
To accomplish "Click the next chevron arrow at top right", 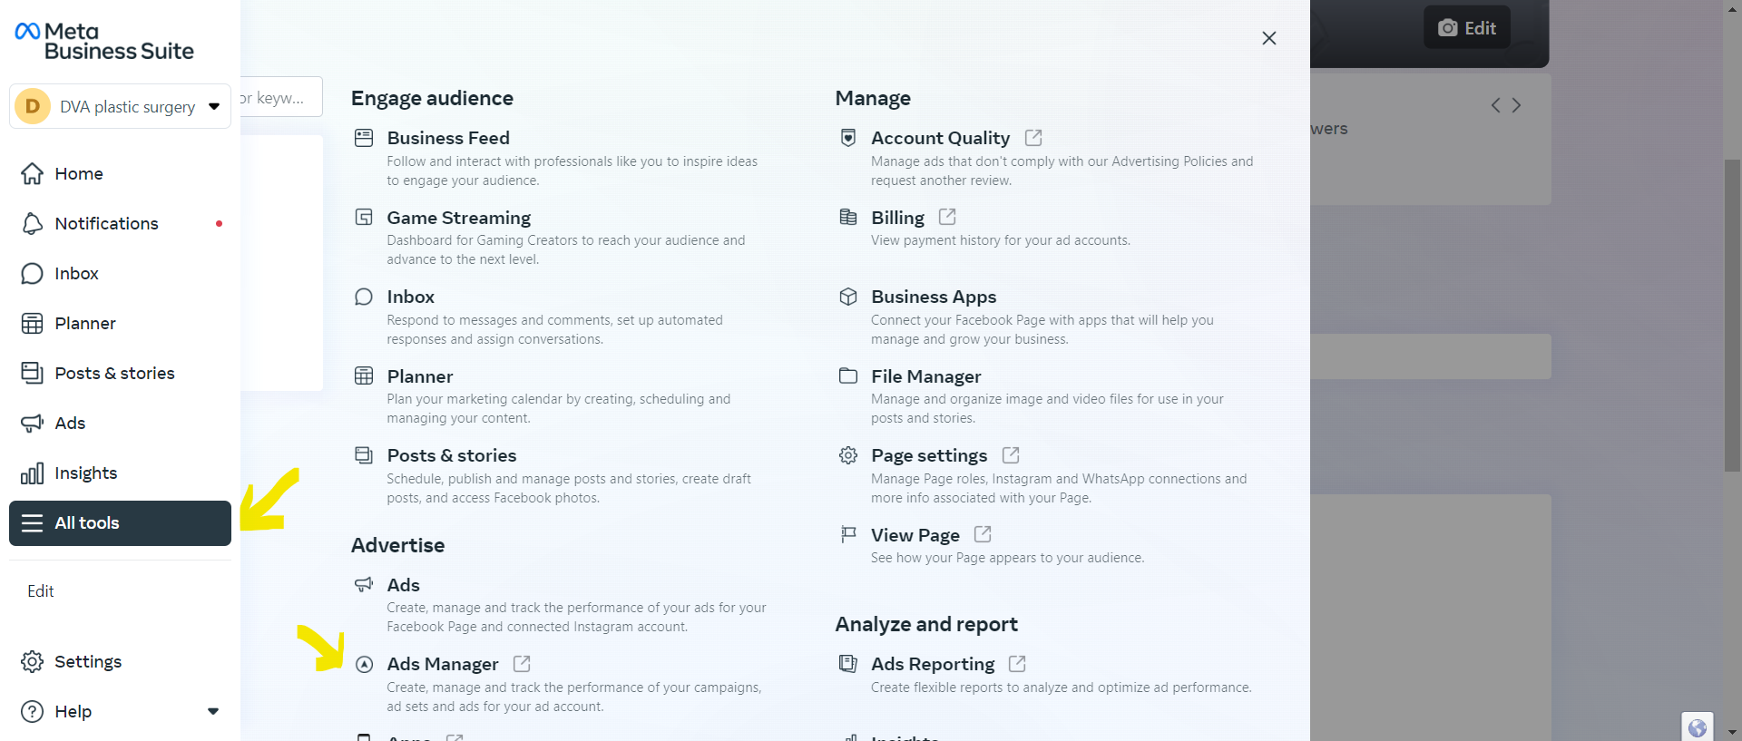I will pos(1516,105).
